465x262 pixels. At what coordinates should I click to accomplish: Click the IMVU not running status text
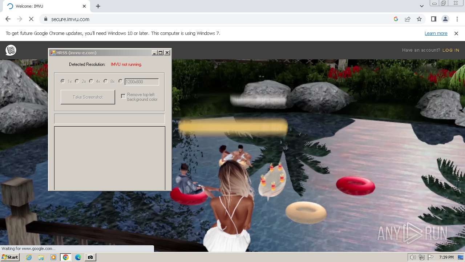(126, 64)
